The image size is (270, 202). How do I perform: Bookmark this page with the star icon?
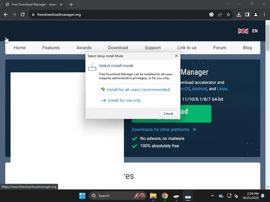[228, 15]
